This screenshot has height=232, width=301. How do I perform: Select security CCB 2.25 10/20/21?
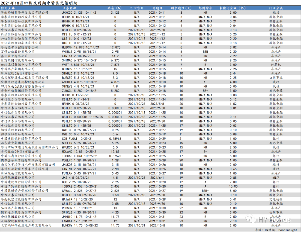(x=76, y=182)
